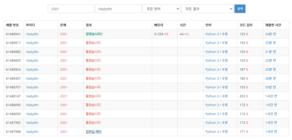This screenshot has height=140, width=292.
Task: Click the 결과 column header
Action: click(89, 25)
